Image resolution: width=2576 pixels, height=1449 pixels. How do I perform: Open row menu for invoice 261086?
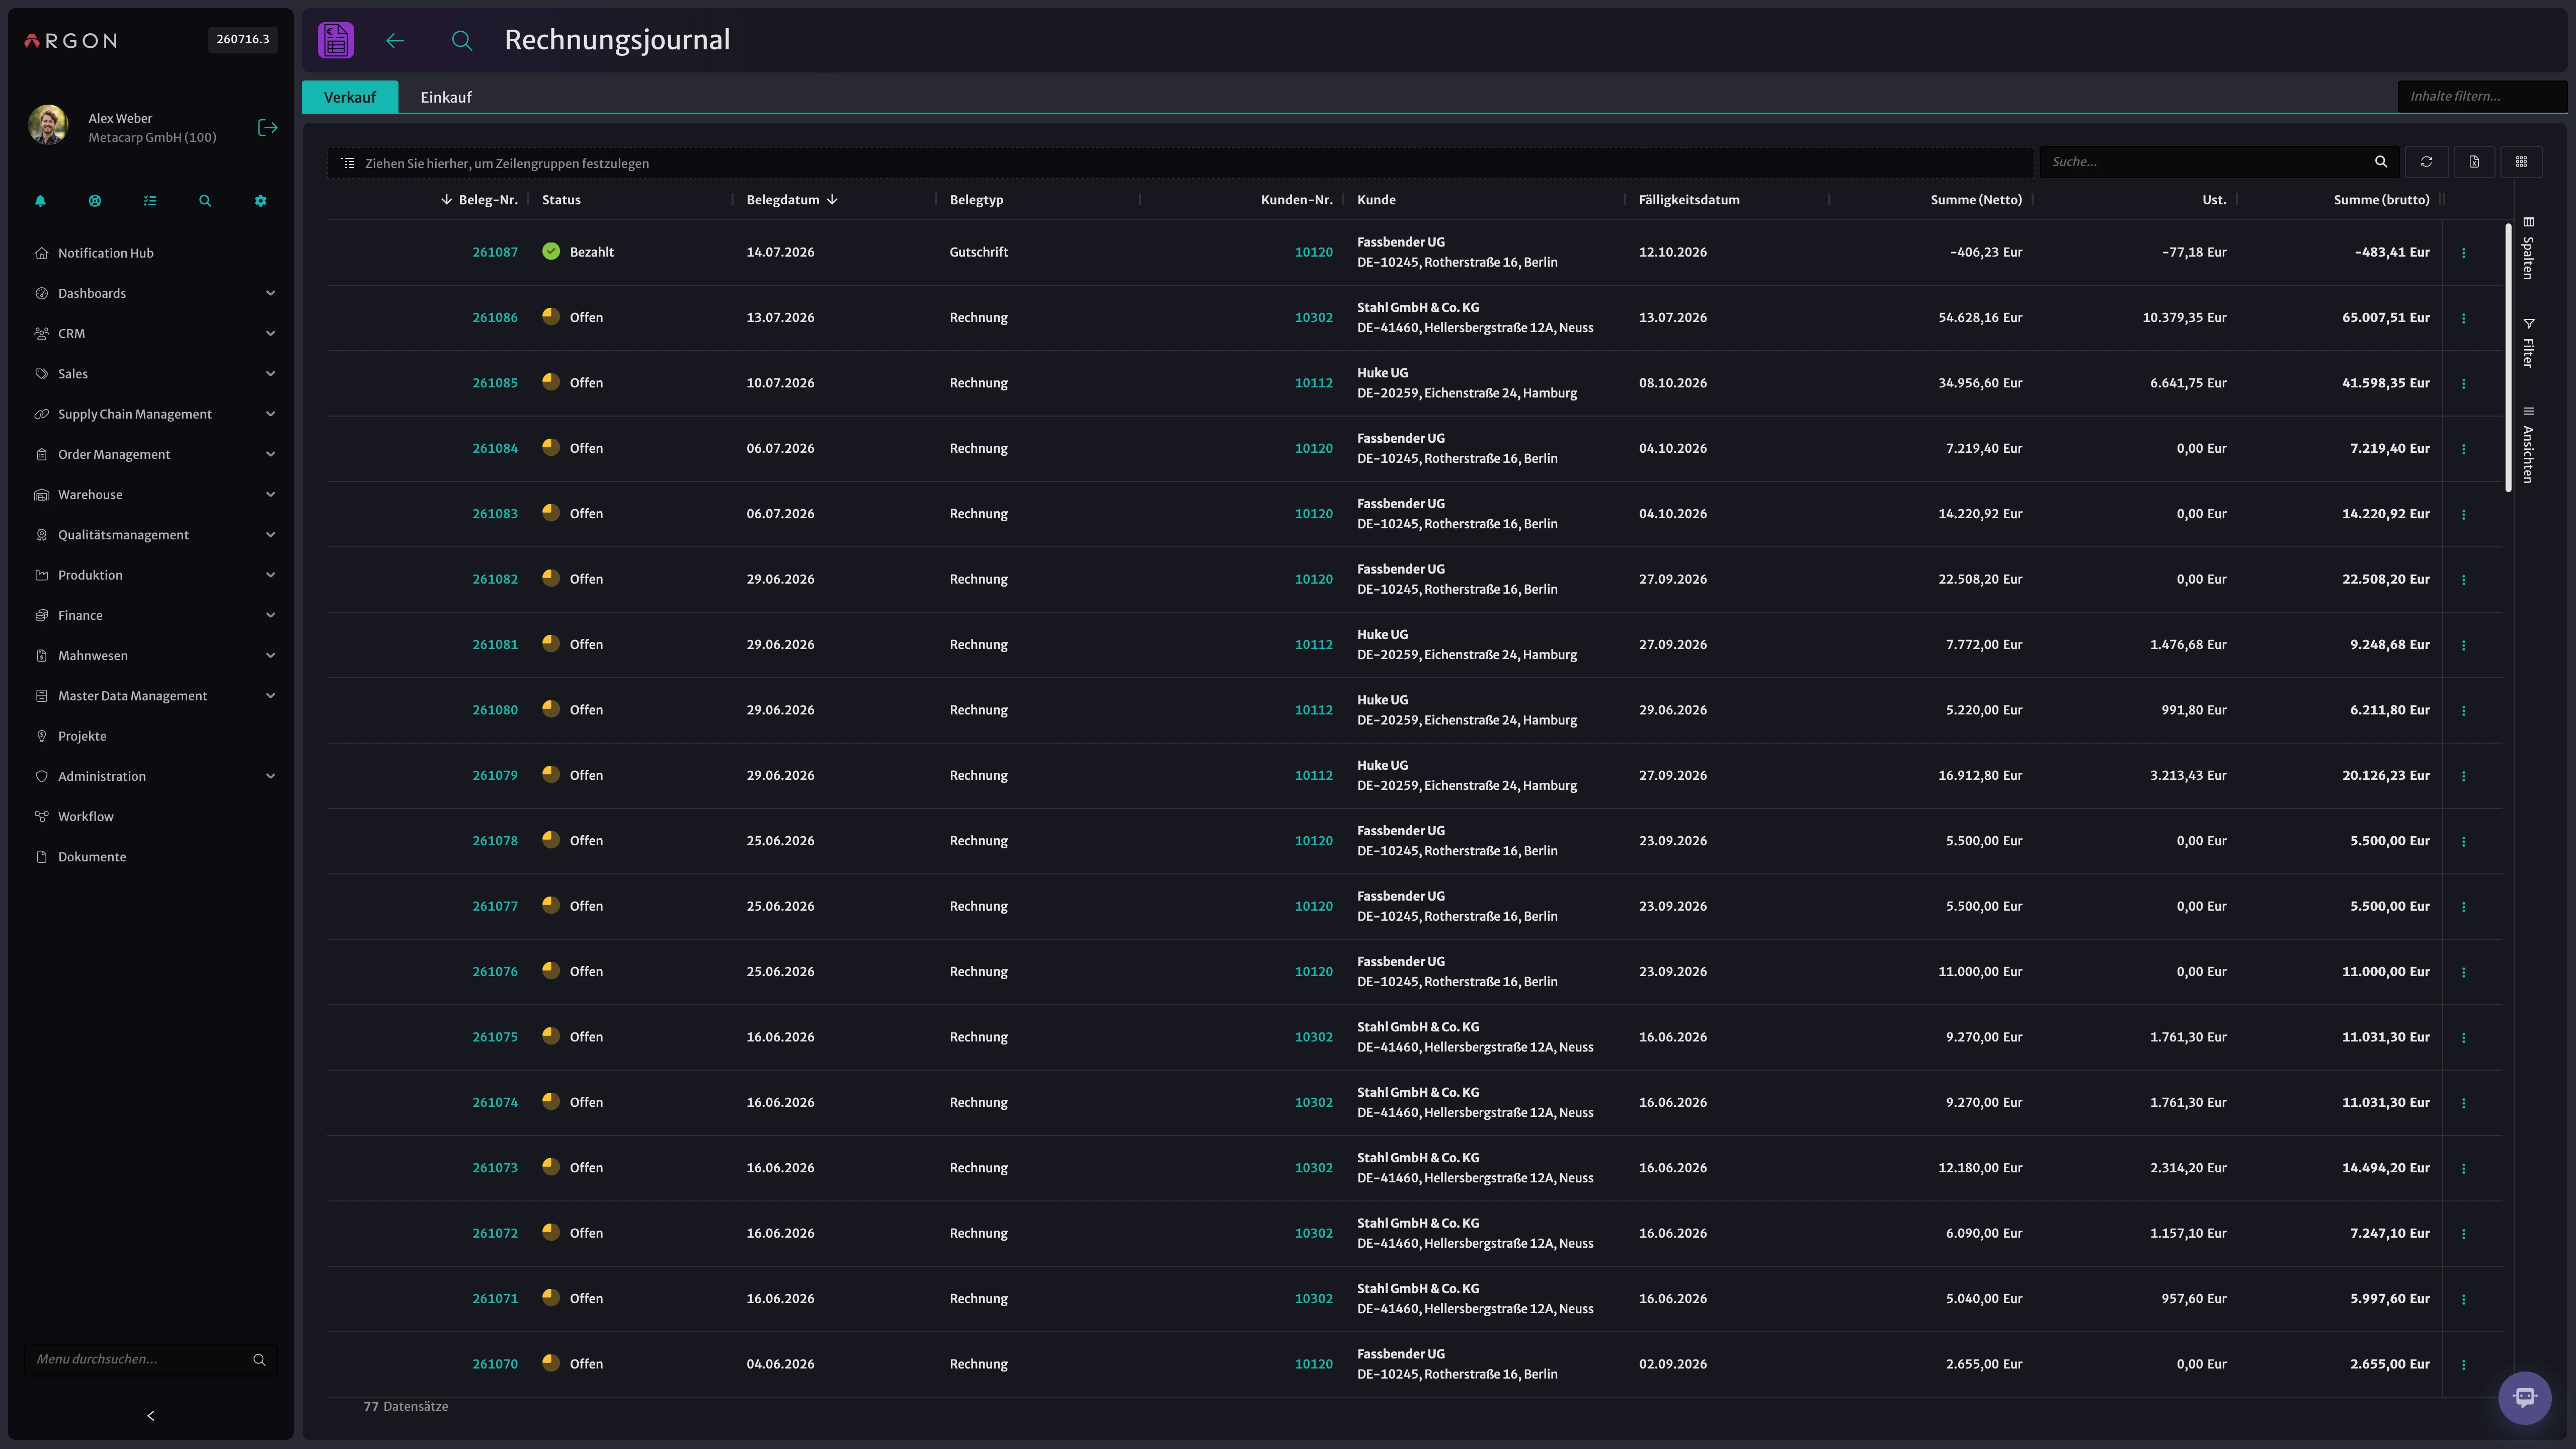click(2463, 318)
